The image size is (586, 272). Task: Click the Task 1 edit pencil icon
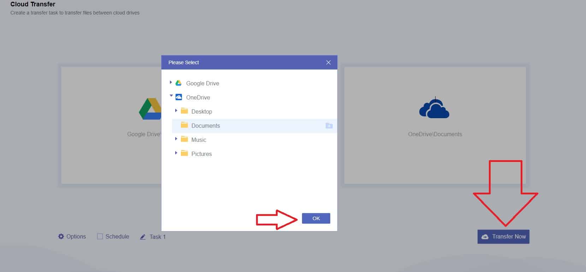click(x=143, y=237)
